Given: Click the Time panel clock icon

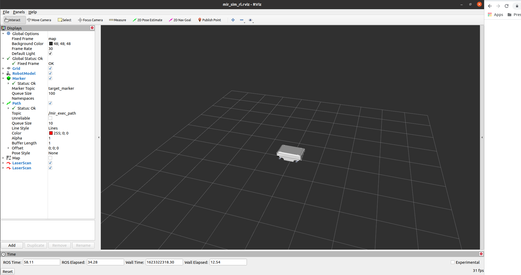Looking at the screenshot, I should tap(3, 254).
